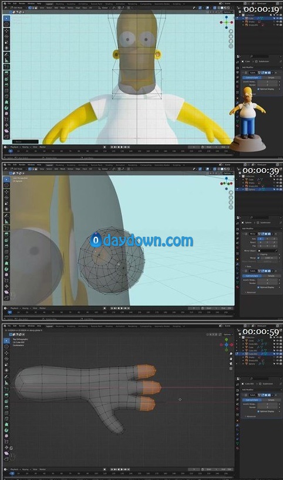Uncheck Merge in the Mirror modifier
Screen dimensions: 283x480
point(258,258)
